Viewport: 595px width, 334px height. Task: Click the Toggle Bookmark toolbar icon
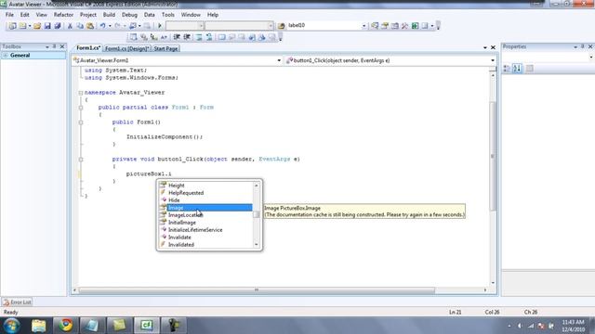click(x=222, y=37)
